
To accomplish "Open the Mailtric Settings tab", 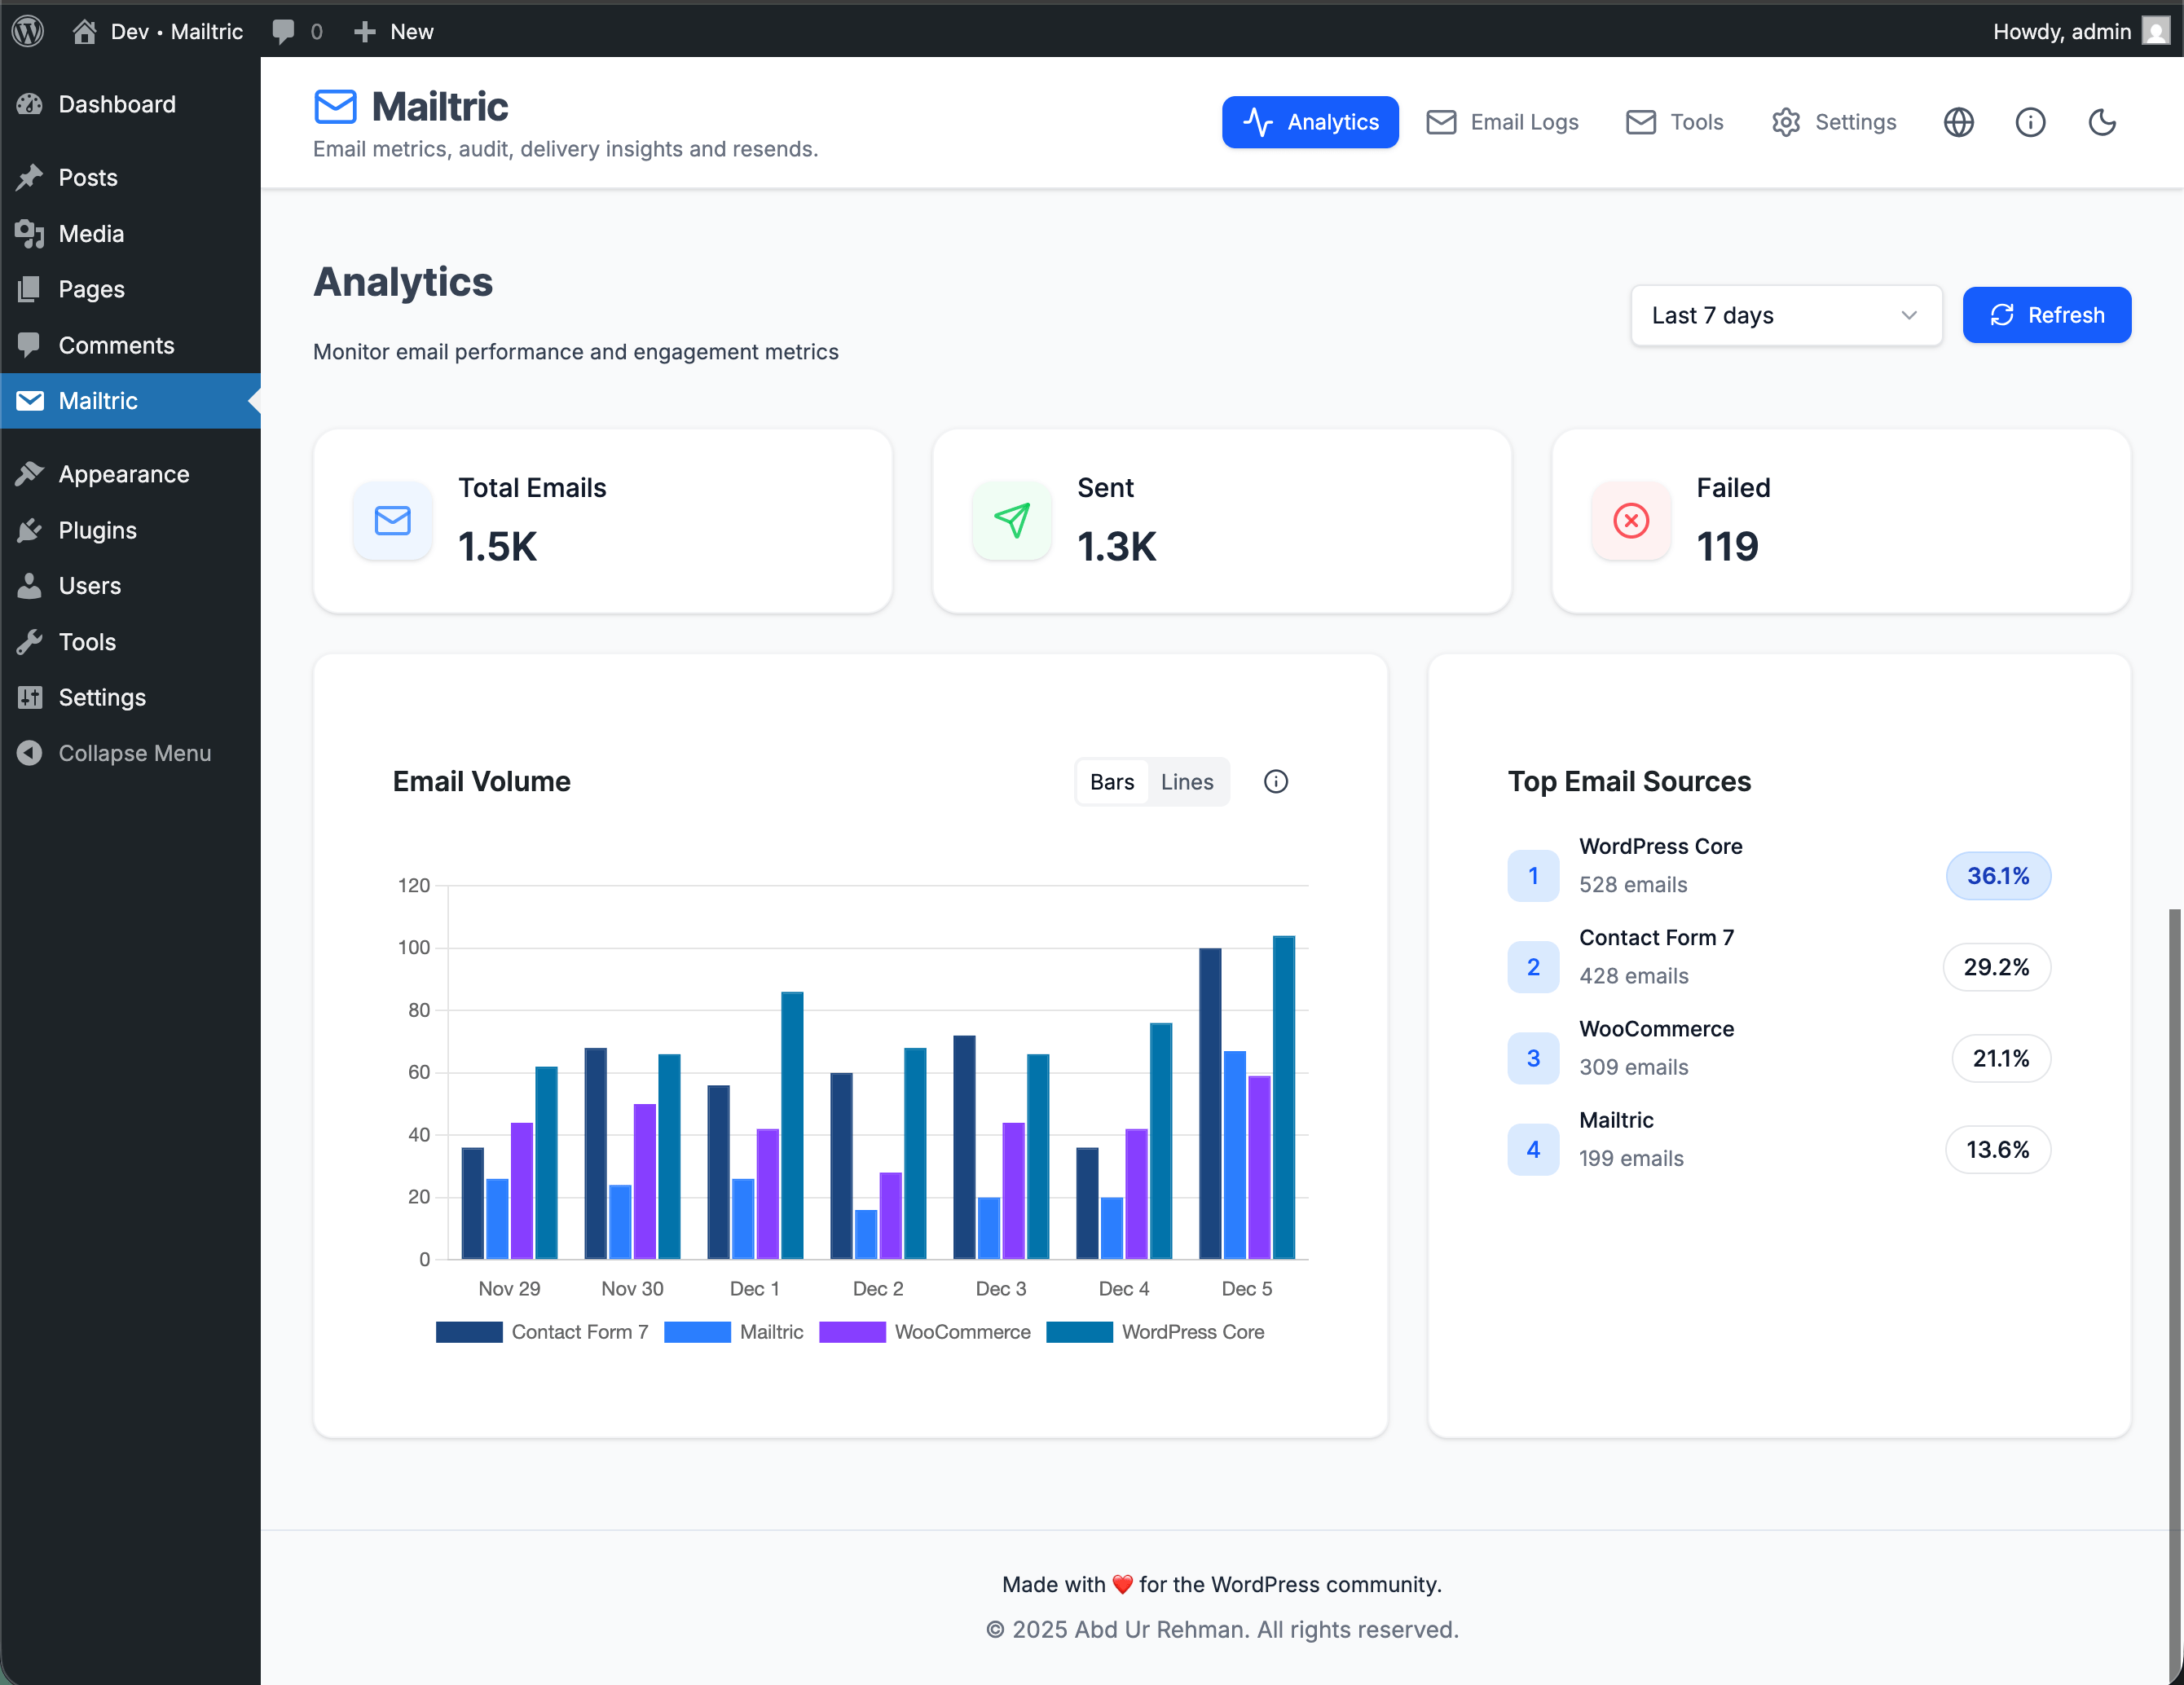I will click(x=1833, y=122).
